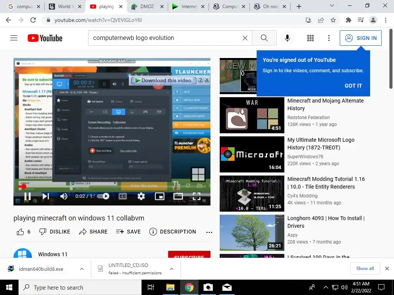Click Download this video IDM button

(163, 80)
